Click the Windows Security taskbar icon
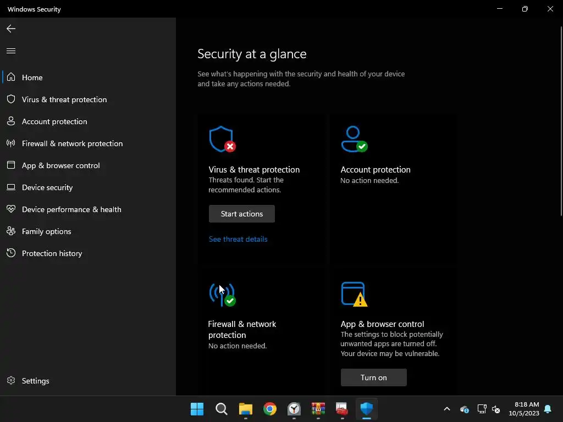The image size is (563, 422). [367, 409]
